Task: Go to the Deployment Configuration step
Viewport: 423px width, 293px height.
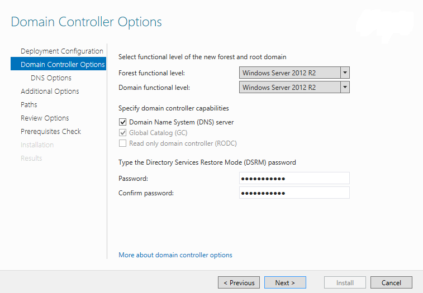Action: pos(61,51)
